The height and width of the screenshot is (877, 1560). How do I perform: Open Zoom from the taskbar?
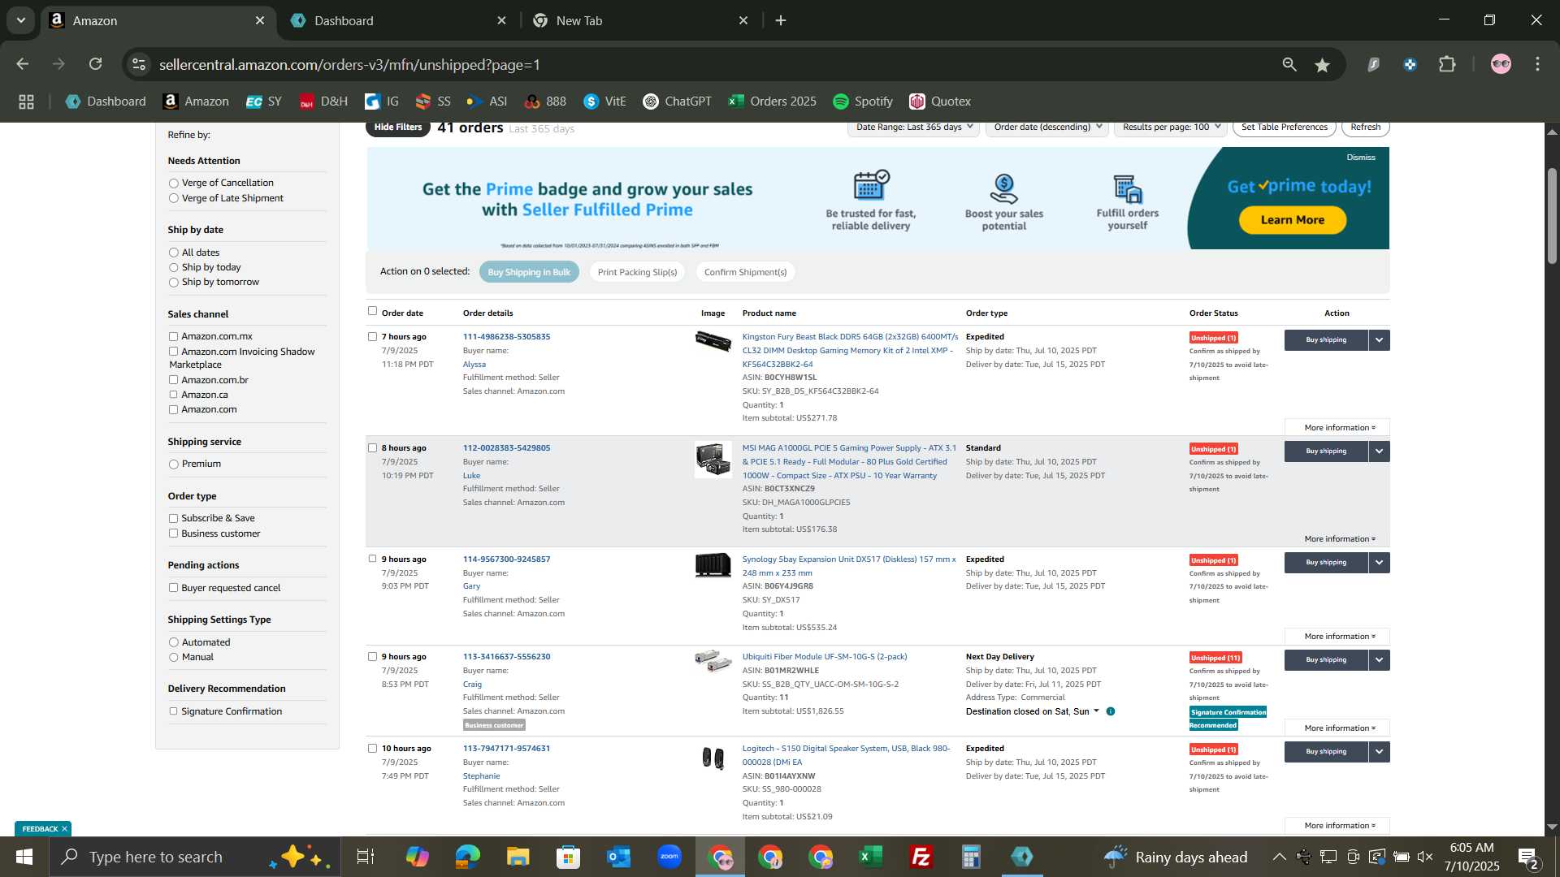point(669,857)
